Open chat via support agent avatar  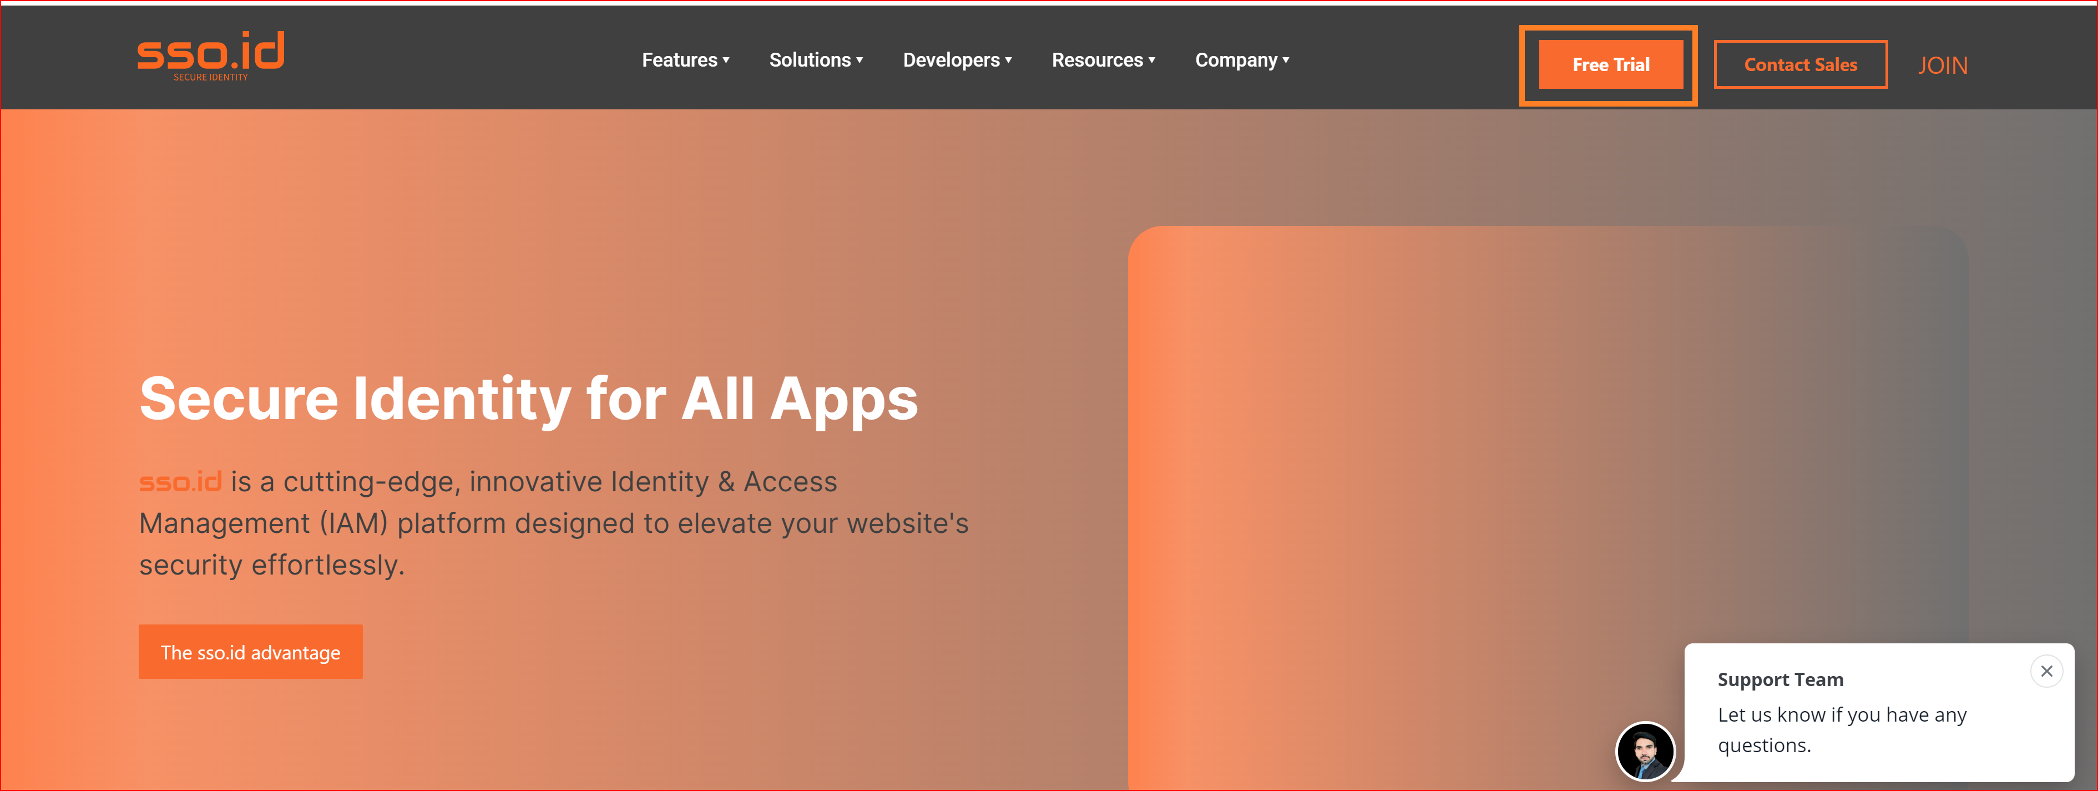[1644, 751]
